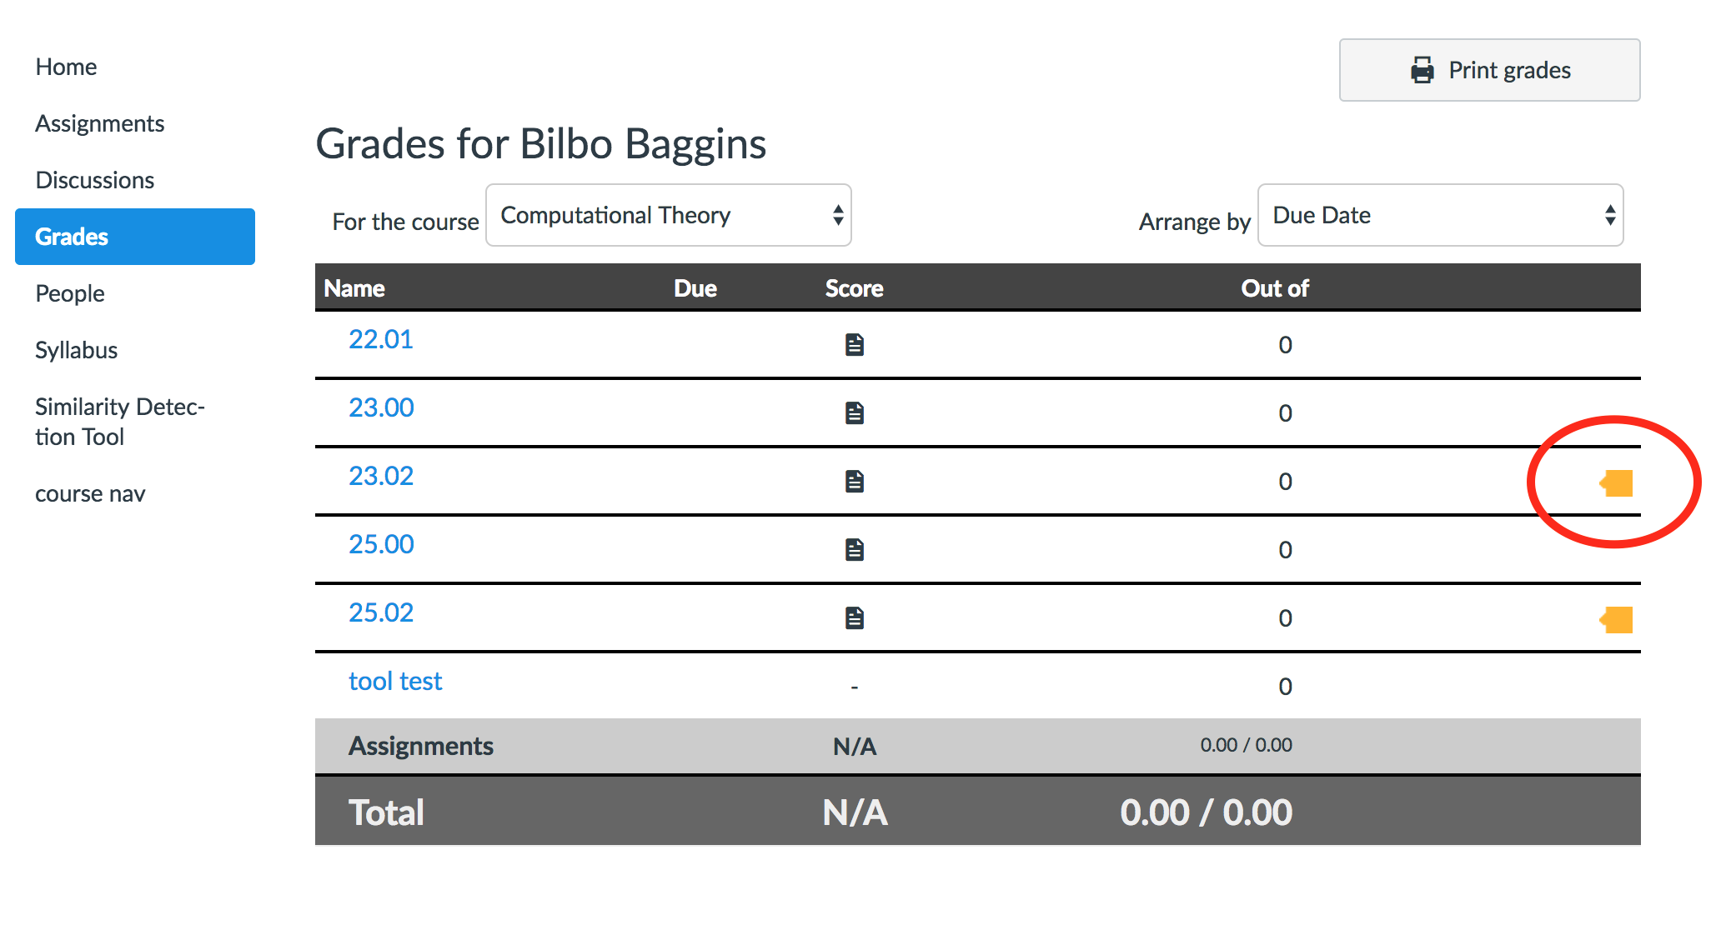Click the orange flag icon for 23.02

[1617, 482]
